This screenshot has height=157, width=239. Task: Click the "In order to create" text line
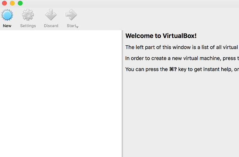point(182,58)
